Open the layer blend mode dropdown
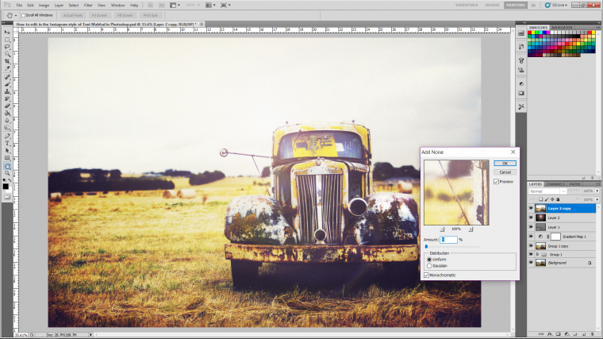Image resolution: width=603 pixels, height=339 pixels. (x=547, y=191)
